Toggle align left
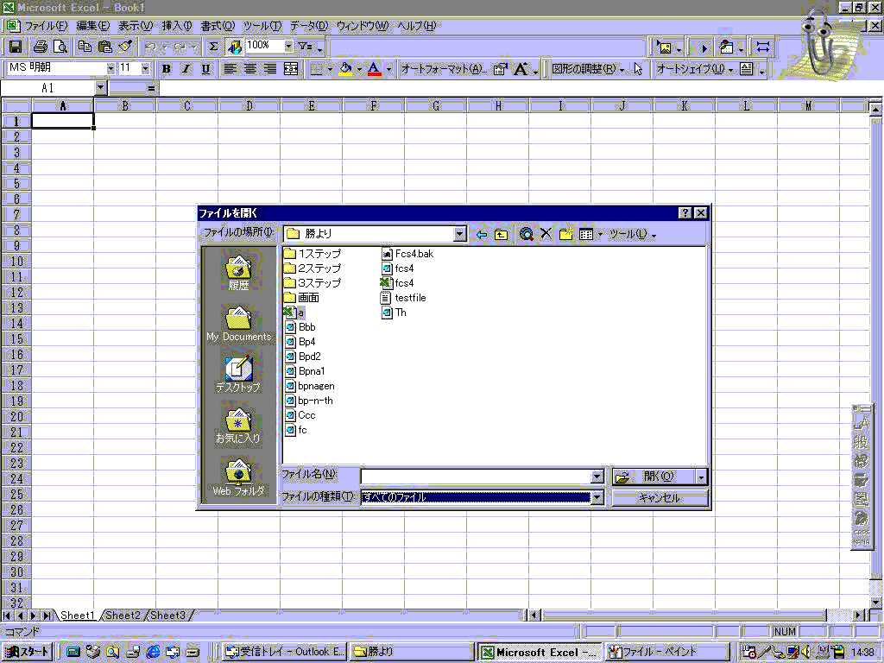 pyautogui.click(x=230, y=69)
